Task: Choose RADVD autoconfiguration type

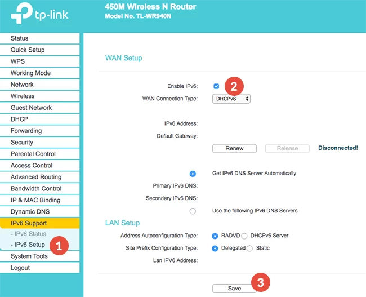Action: 215,236
